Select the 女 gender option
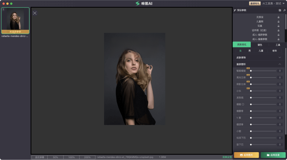287x160 pixels. [240, 51]
